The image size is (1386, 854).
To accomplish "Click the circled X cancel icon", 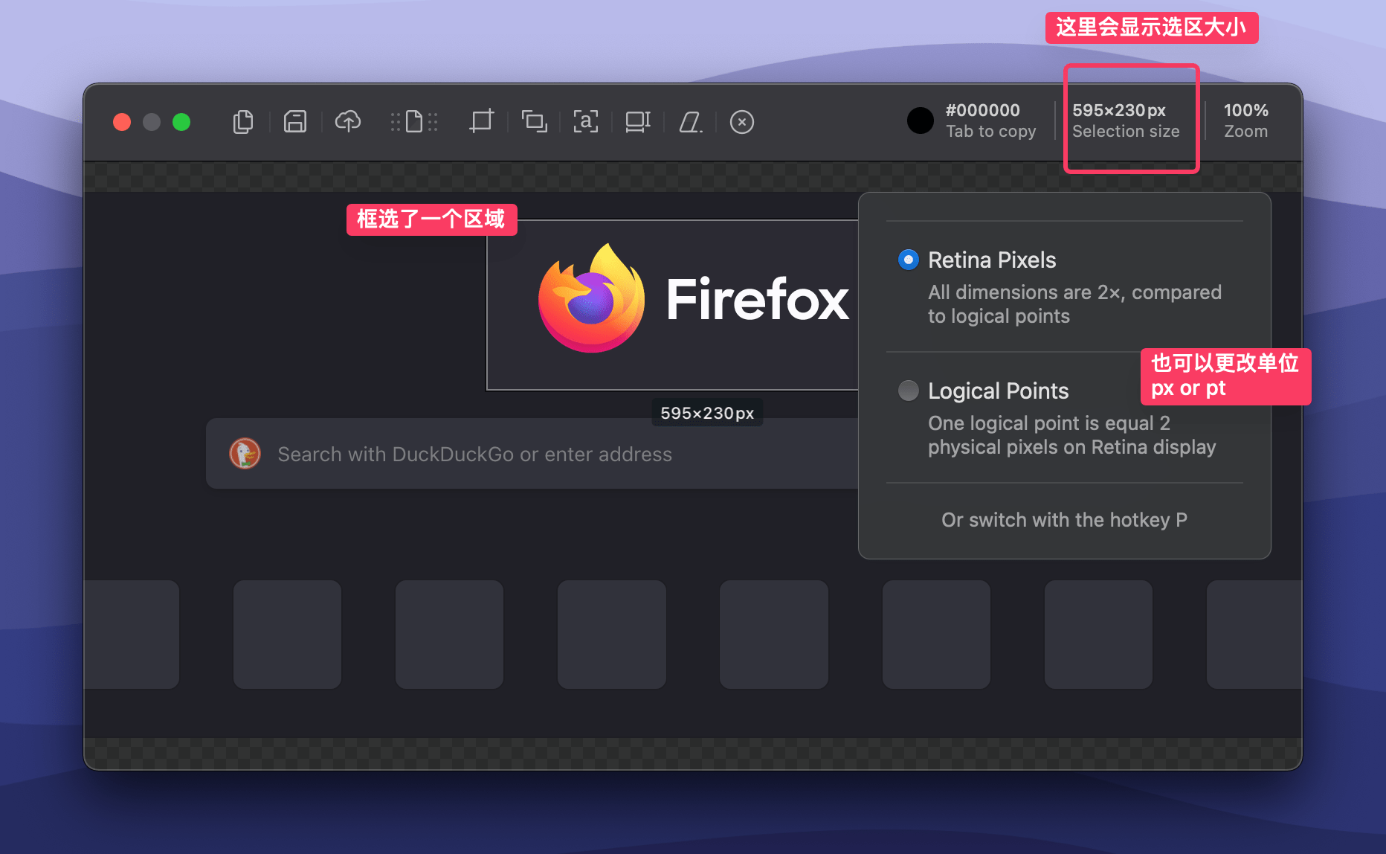I will point(742,121).
